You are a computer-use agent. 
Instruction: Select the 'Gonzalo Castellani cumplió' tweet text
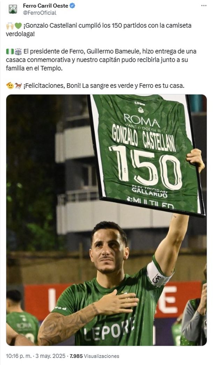(99, 29)
